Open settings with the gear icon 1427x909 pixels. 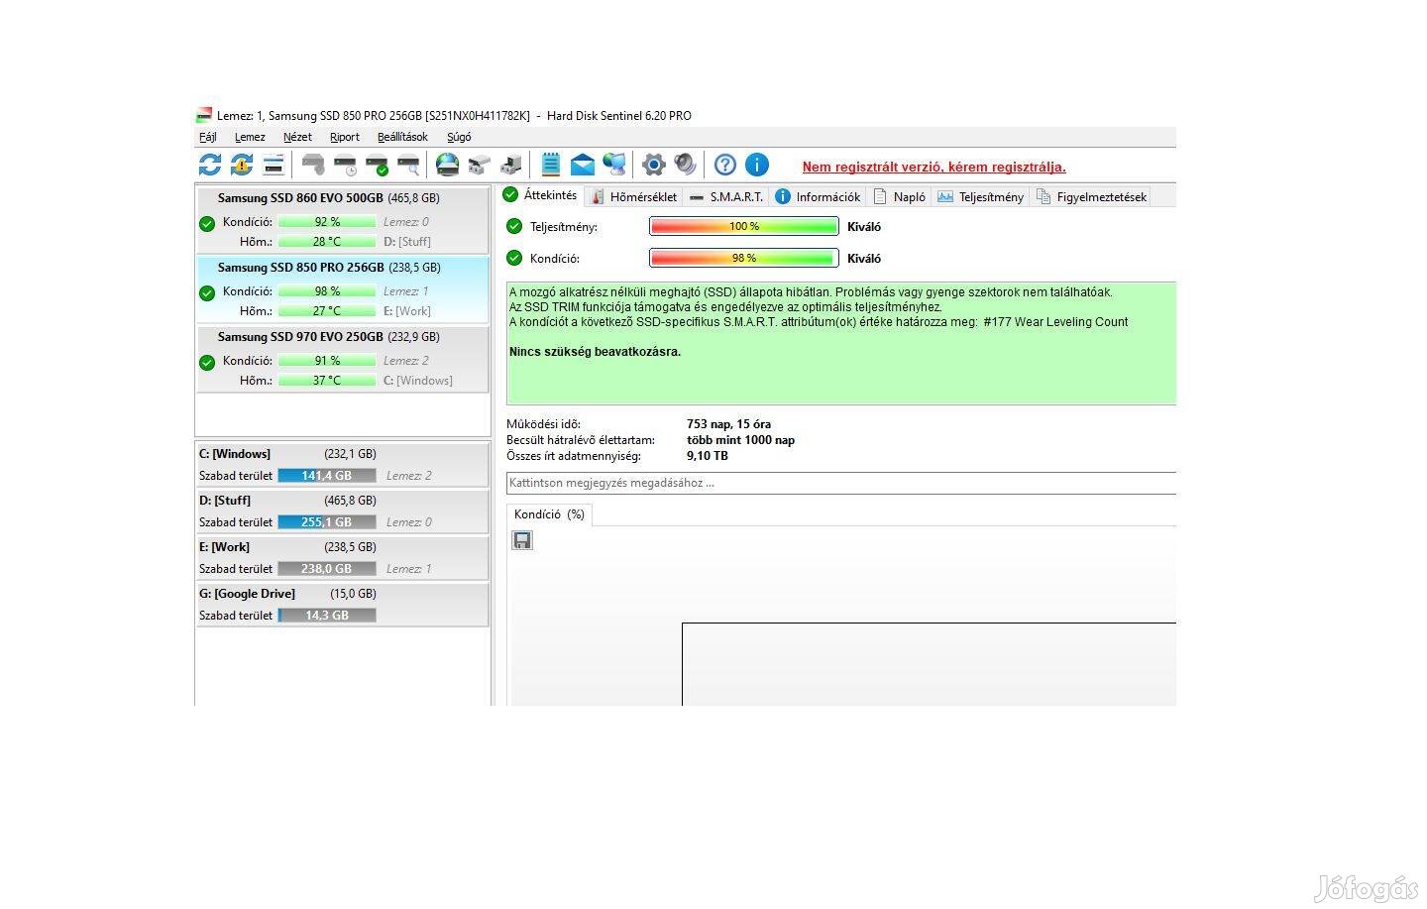point(654,165)
